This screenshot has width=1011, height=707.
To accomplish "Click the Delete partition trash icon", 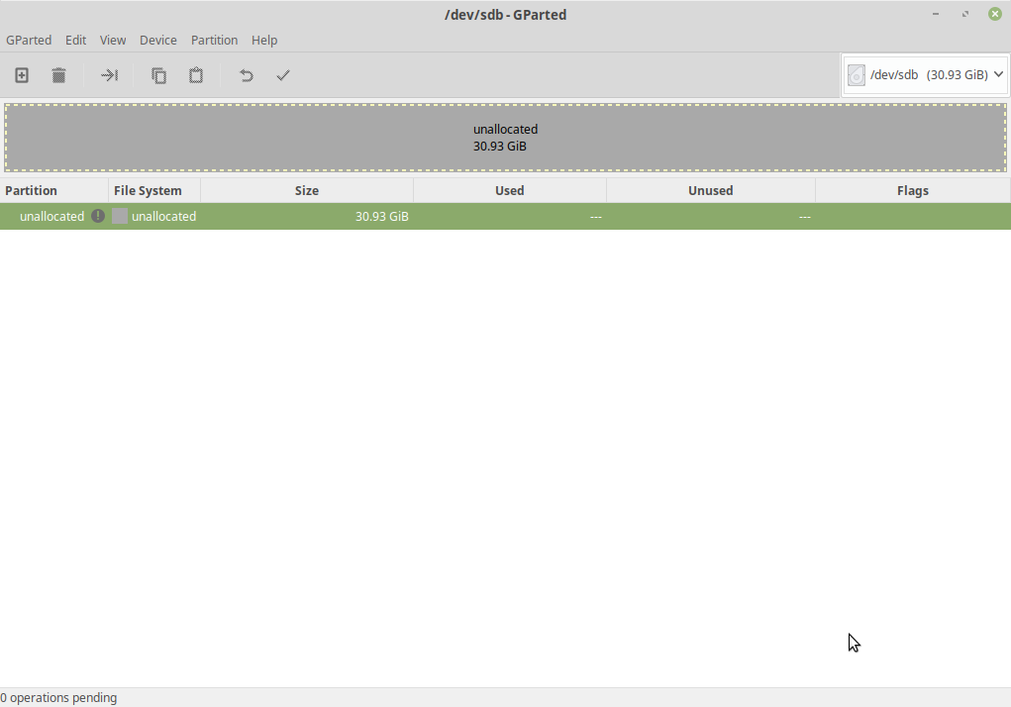I will point(58,75).
